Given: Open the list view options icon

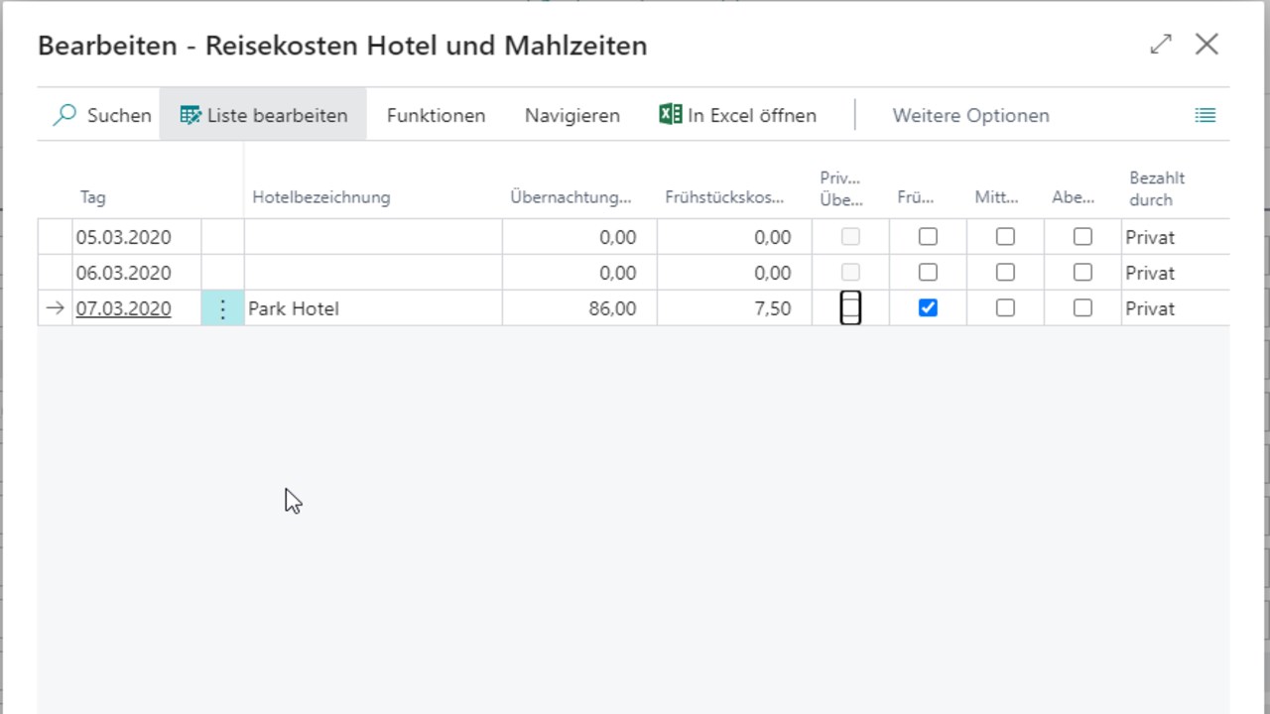Looking at the screenshot, I should click(x=1206, y=115).
